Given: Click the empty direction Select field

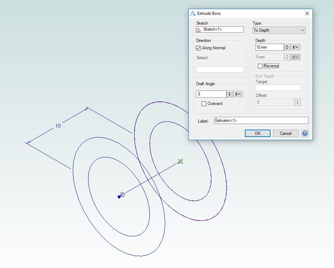Looking at the screenshot, I should (219, 69).
